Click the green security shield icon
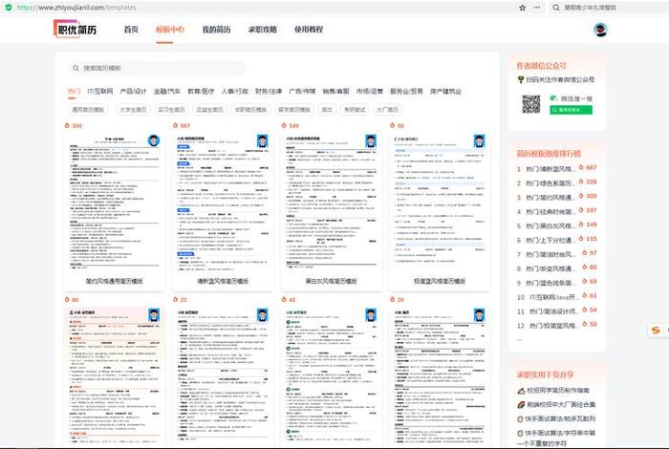The height and width of the screenshot is (449, 669). (9, 8)
